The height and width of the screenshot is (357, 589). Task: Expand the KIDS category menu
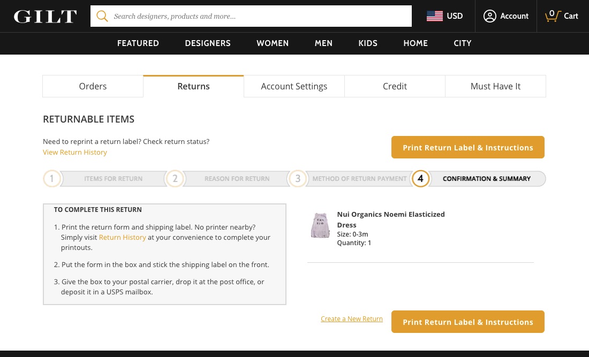tap(368, 43)
